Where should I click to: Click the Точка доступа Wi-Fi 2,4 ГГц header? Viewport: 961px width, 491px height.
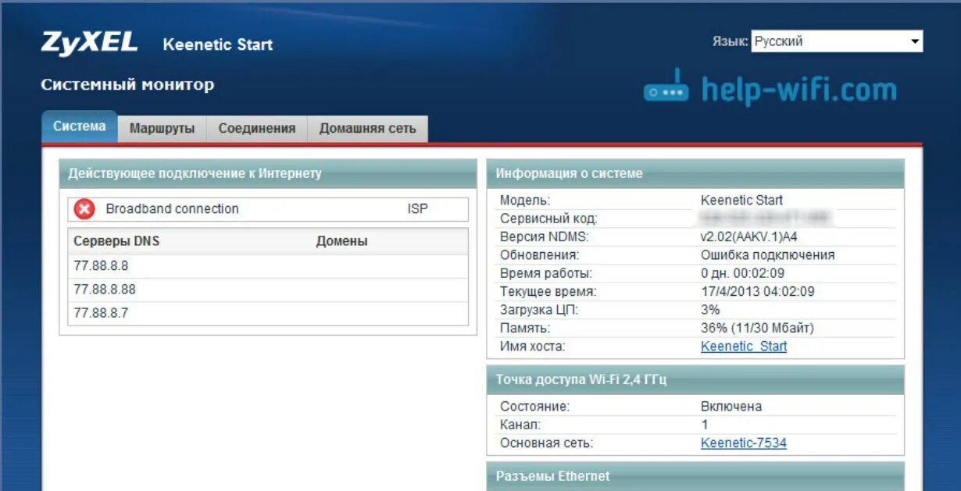[x=695, y=379]
